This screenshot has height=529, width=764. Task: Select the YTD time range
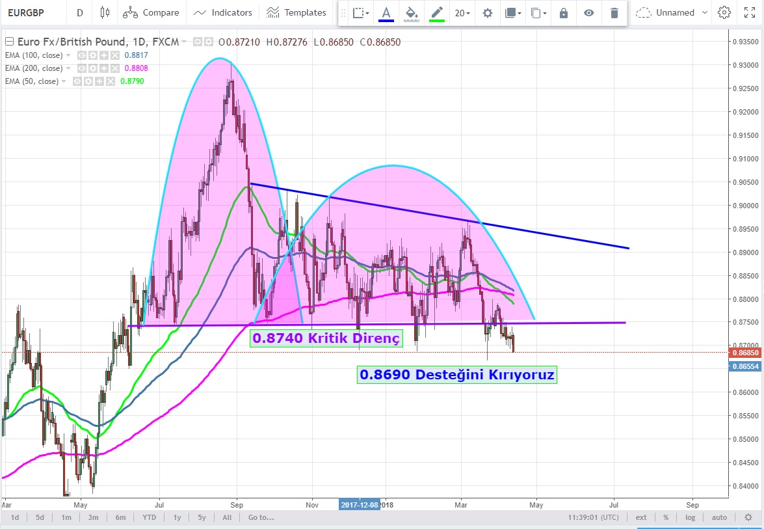(149, 517)
